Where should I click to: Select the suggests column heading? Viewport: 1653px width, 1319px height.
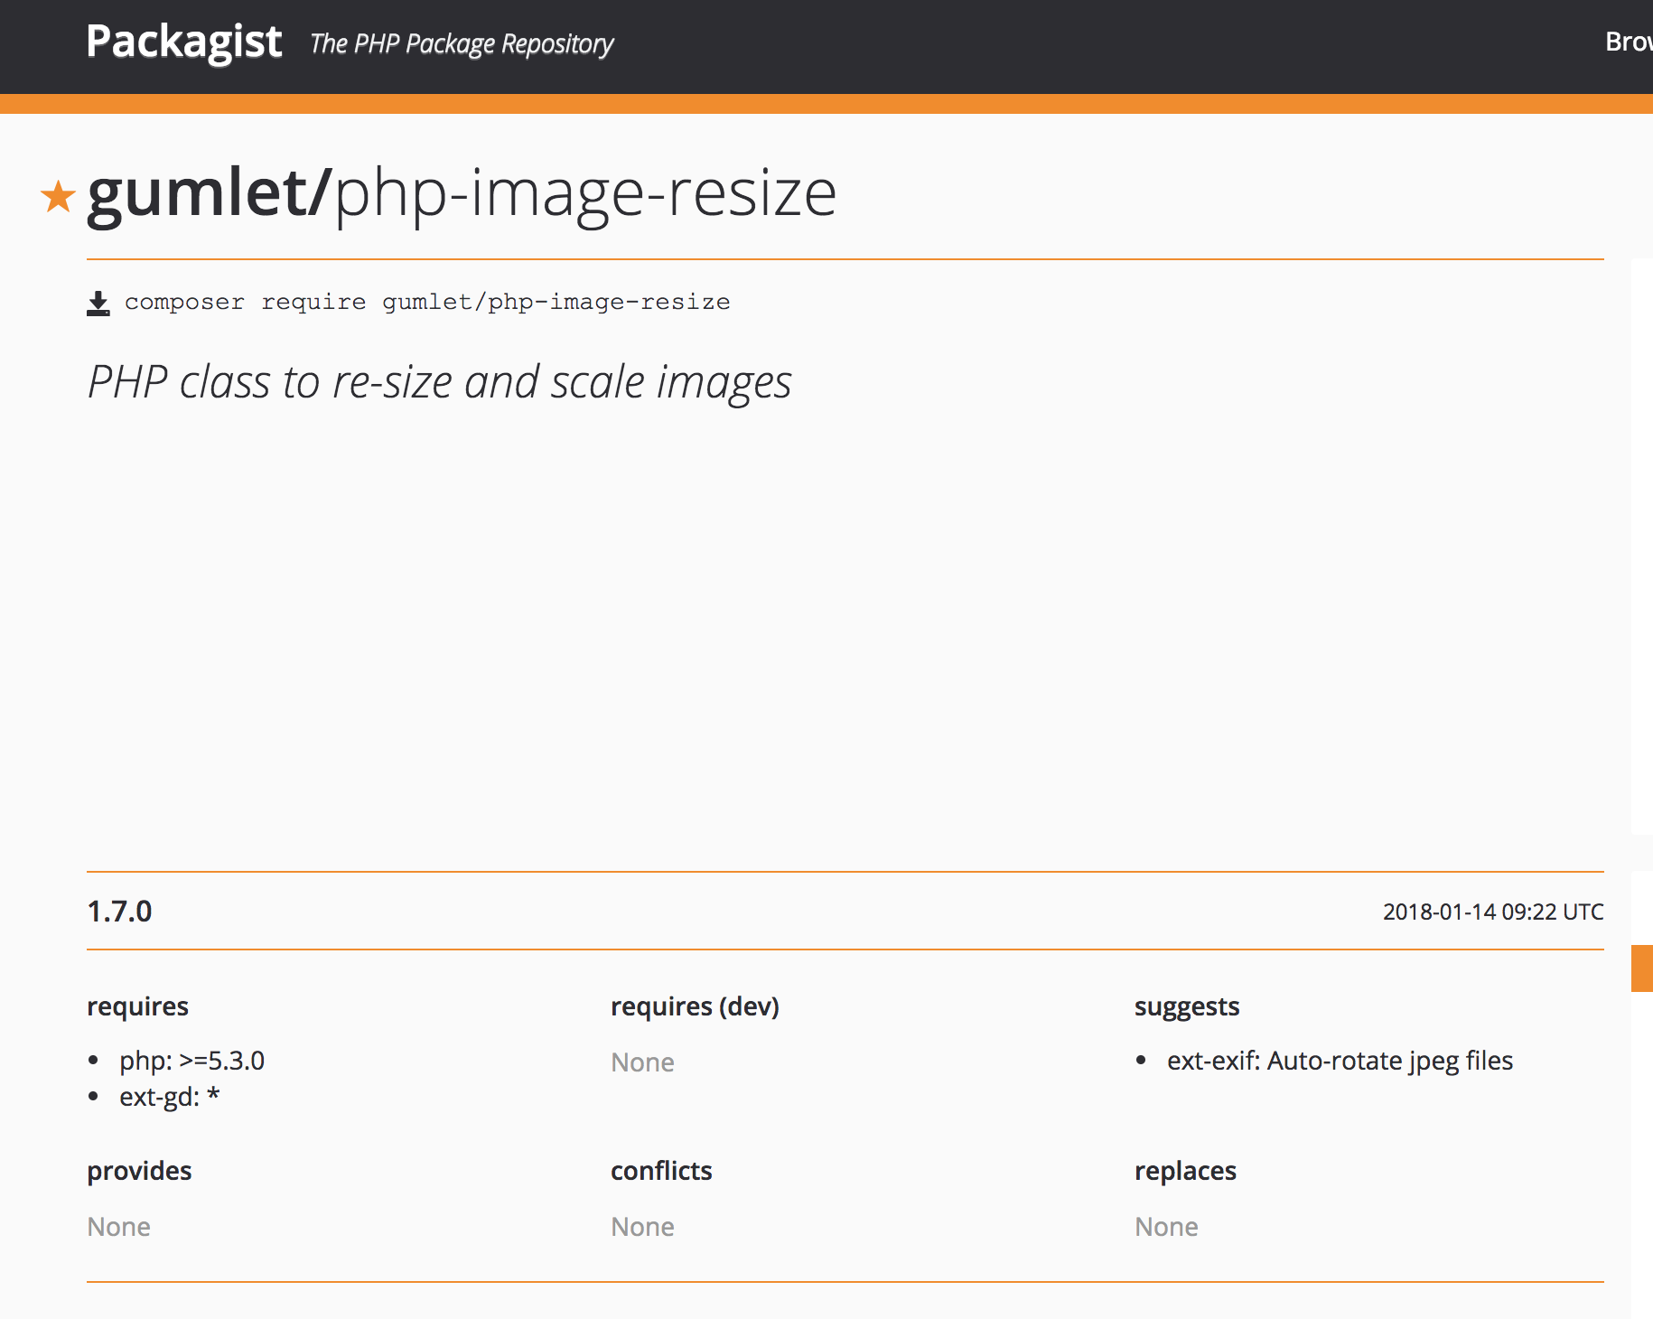click(x=1186, y=1006)
